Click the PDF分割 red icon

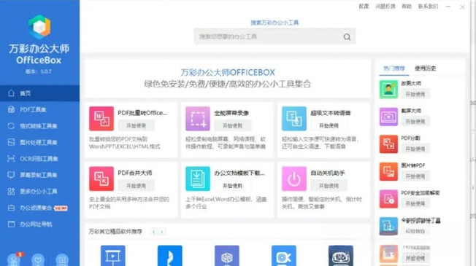point(388,144)
